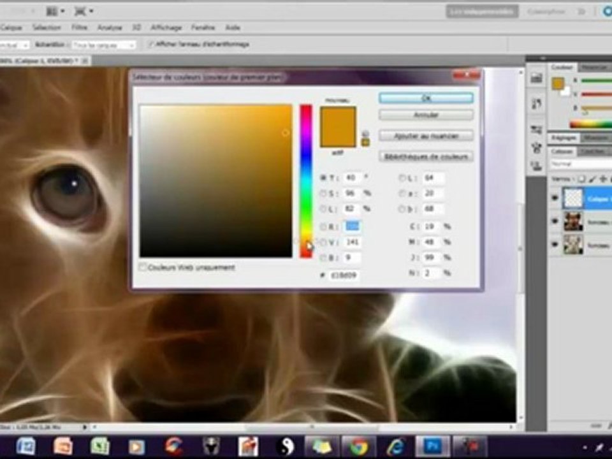Select the R (red) radio button
This screenshot has width=612, height=459.
point(323,226)
